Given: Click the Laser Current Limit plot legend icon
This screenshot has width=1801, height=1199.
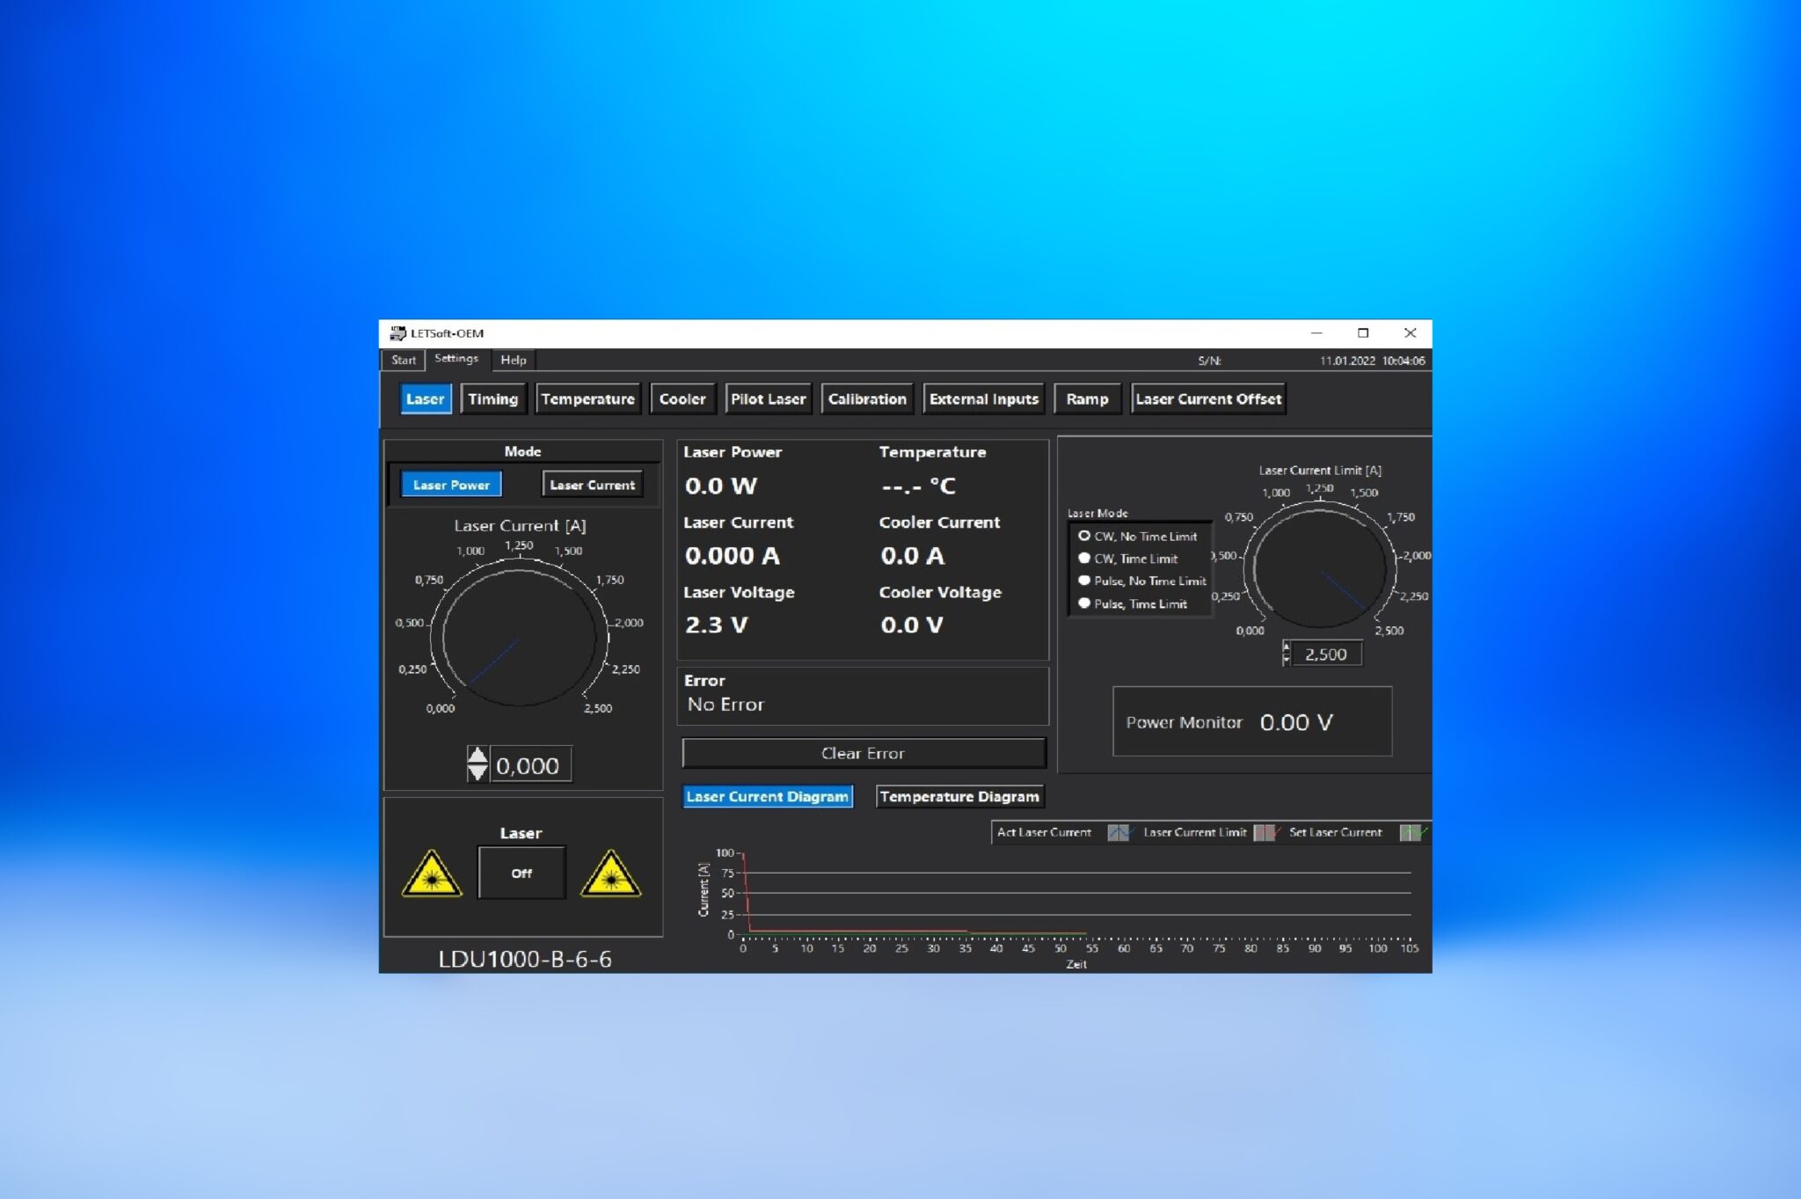Looking at the screenshot, I should point(1265,832).
